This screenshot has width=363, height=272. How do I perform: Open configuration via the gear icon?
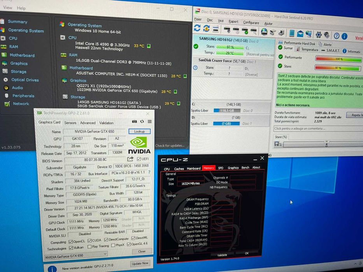pos(319,35)
